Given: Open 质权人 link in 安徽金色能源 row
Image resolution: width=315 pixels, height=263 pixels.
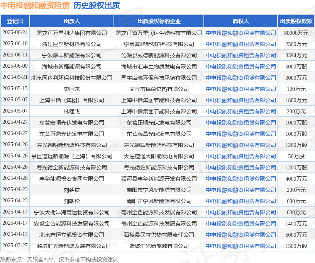Looking at the screenshot, I should [x=240, y=224].
